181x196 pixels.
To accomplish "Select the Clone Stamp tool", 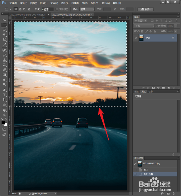I will tap(4, 60).
